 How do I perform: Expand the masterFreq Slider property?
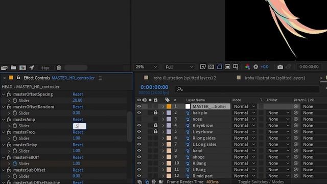9,139
